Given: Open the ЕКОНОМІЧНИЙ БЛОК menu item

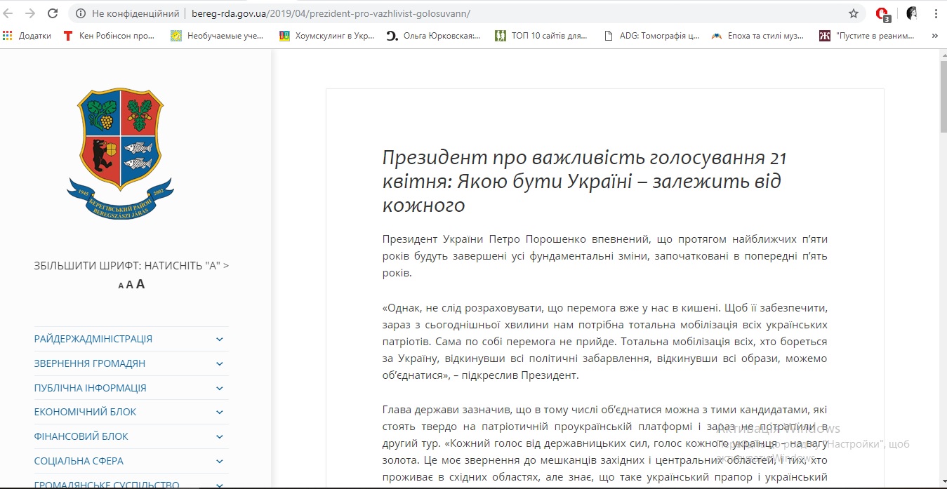Looking at the screenshot, I should click(x=86, y=412).
